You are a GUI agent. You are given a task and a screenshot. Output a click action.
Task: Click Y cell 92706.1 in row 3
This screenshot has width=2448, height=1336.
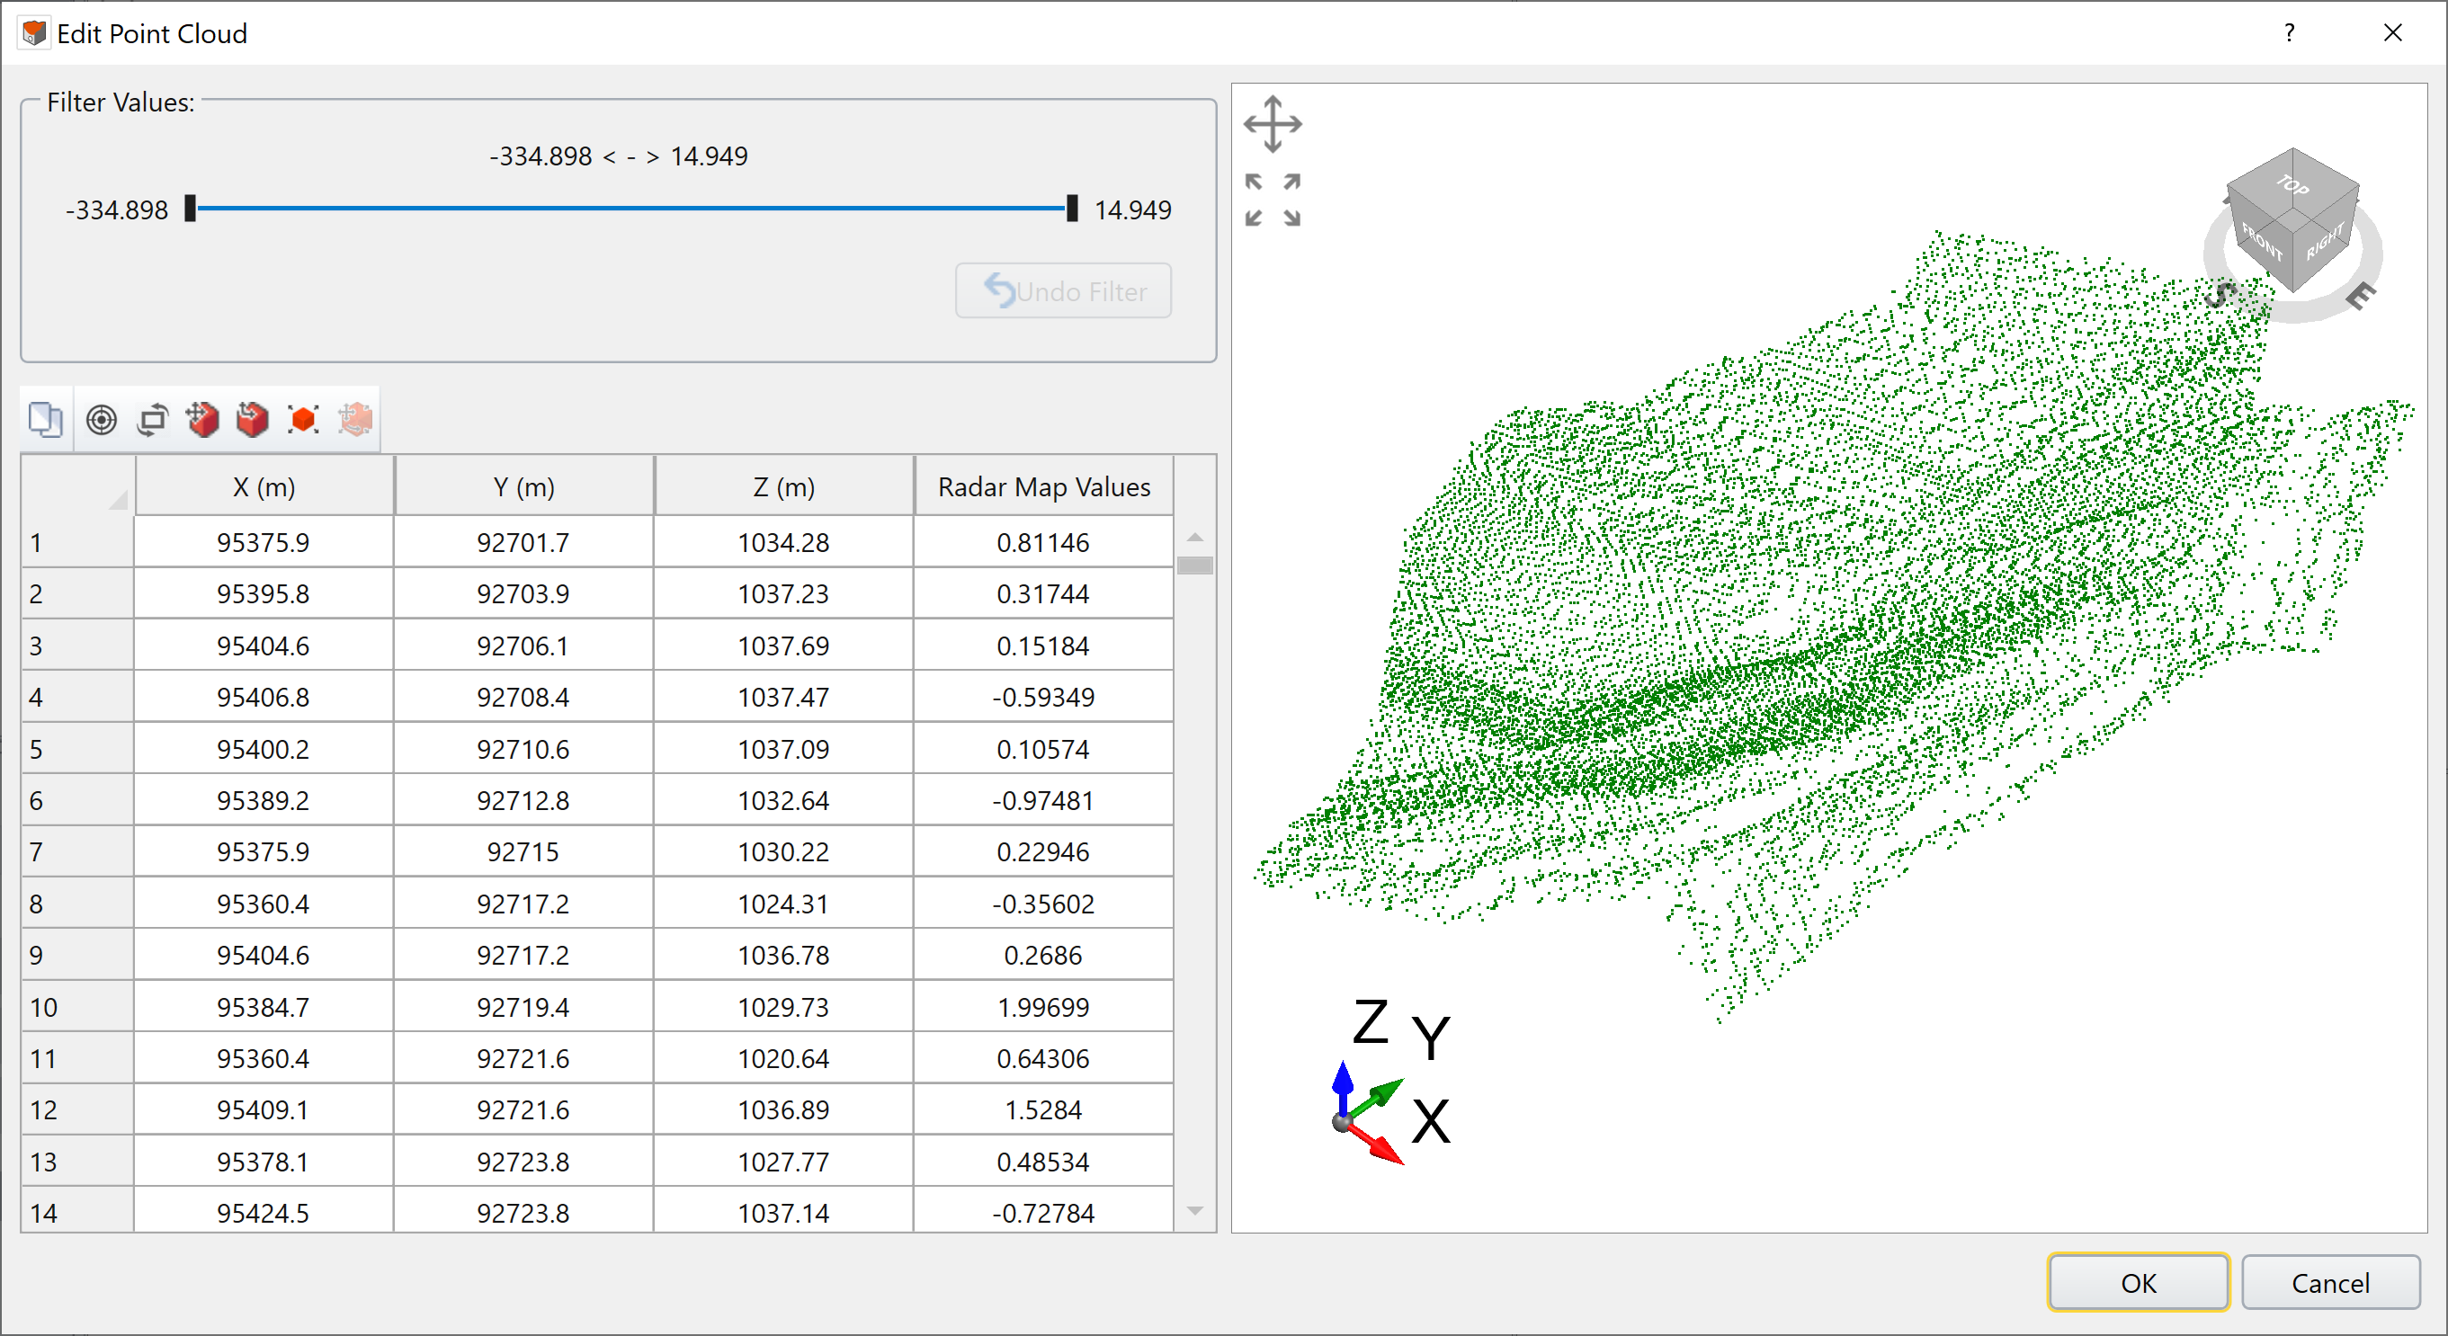click(523, 646)
